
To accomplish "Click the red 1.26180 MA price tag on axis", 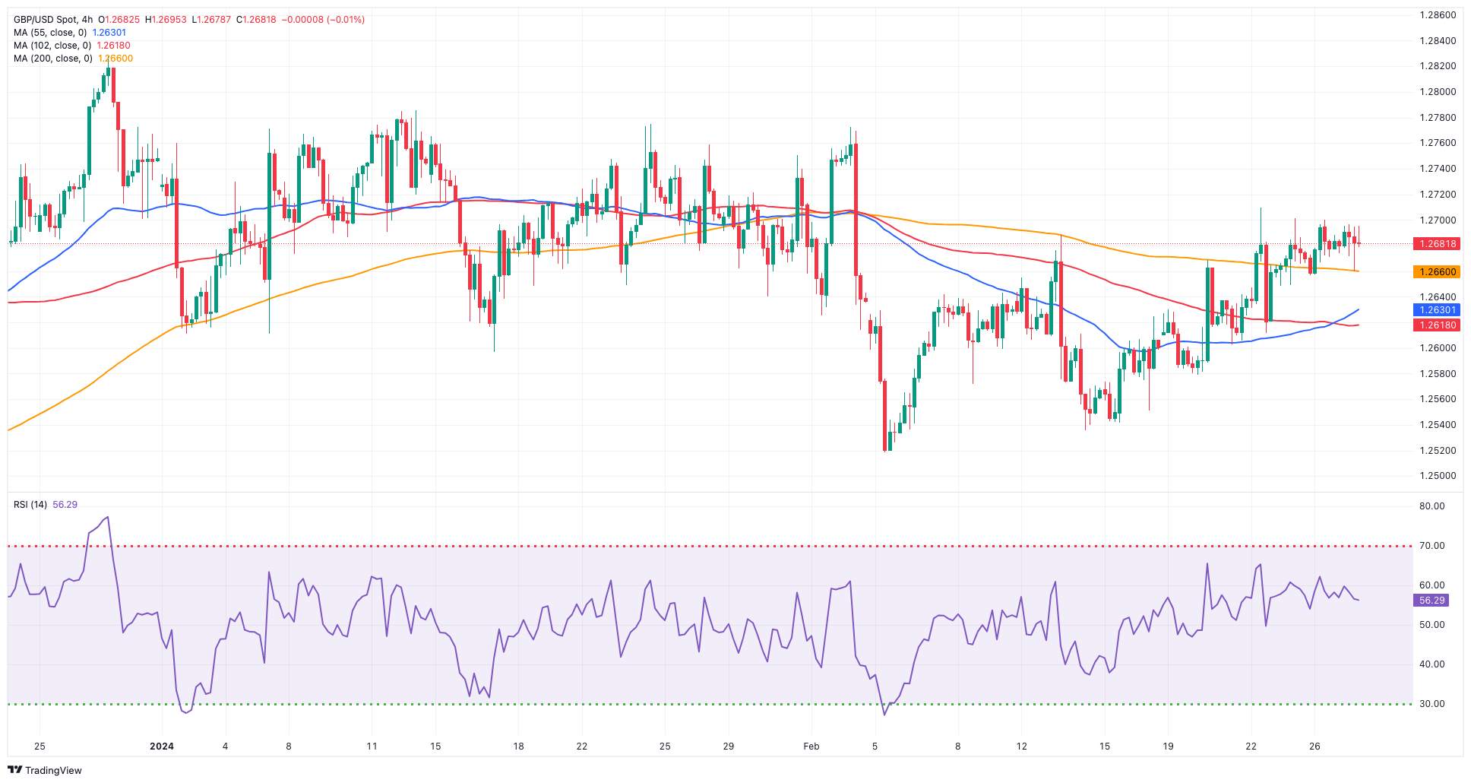I will (1436, 325).
